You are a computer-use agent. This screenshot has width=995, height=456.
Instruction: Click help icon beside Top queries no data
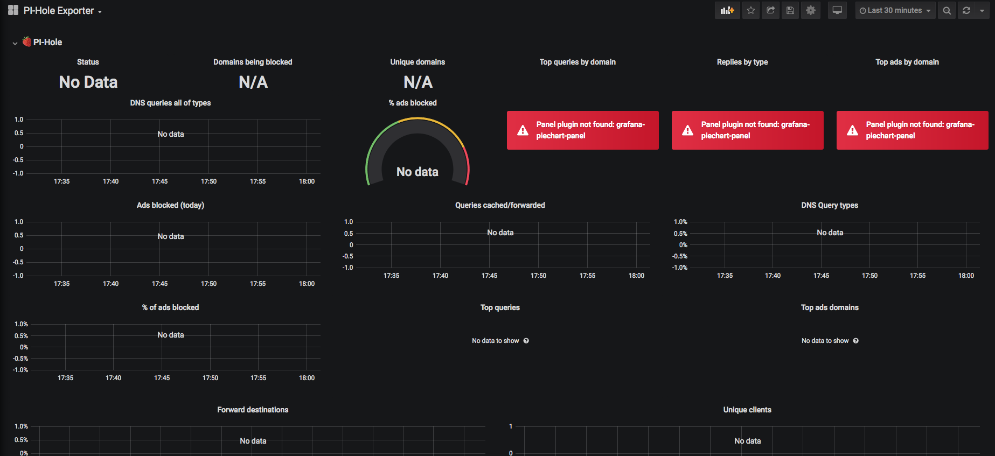point(526,341)
